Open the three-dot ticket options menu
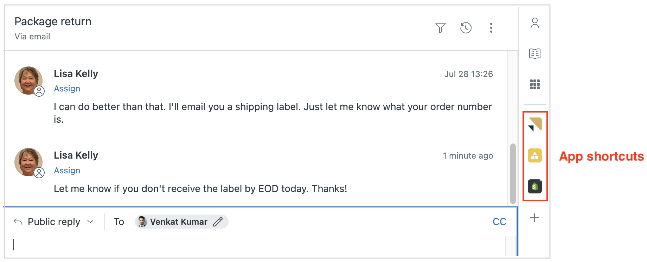The height and width of the screenshot is (262, 647). (491, 28)
